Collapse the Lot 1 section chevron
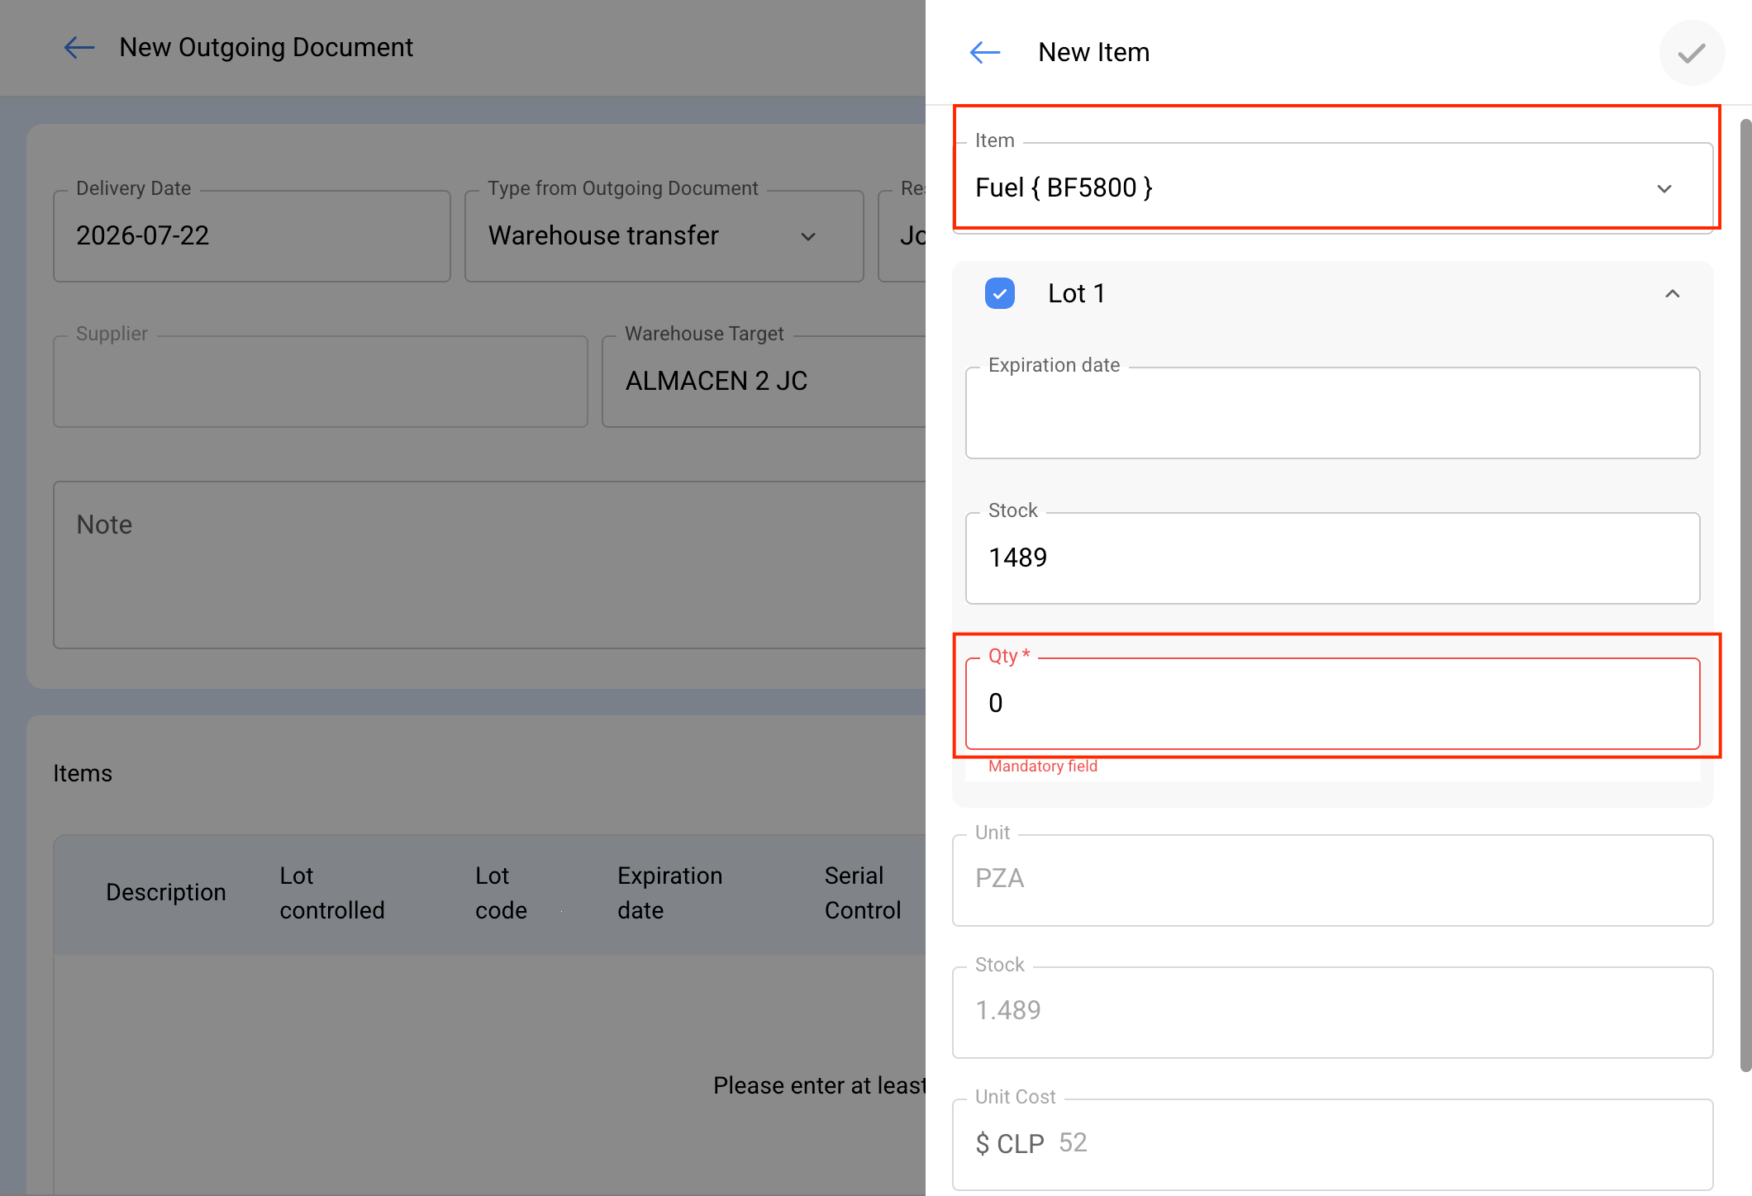Viewport: 1752px width, 1196px height. (1672, 293)
